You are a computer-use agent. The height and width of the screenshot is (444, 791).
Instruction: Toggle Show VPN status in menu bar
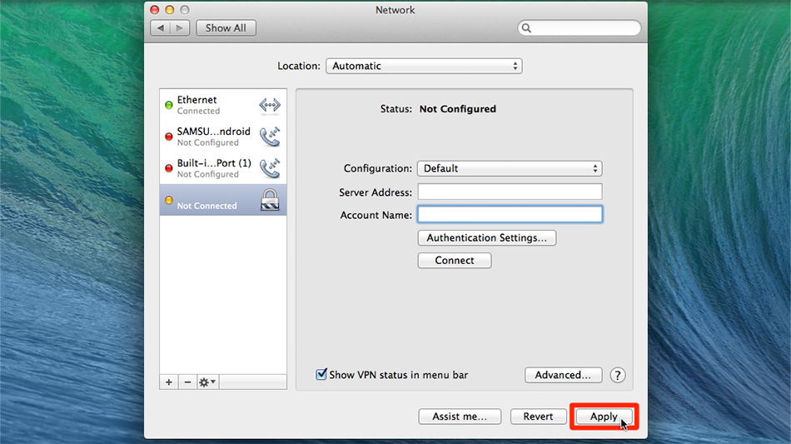pyautogui.click(x=321, y=375)
